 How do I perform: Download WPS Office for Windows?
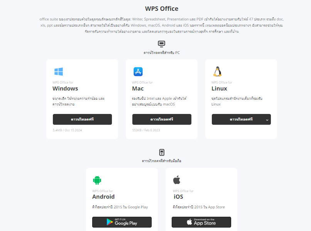coord(82,119)
